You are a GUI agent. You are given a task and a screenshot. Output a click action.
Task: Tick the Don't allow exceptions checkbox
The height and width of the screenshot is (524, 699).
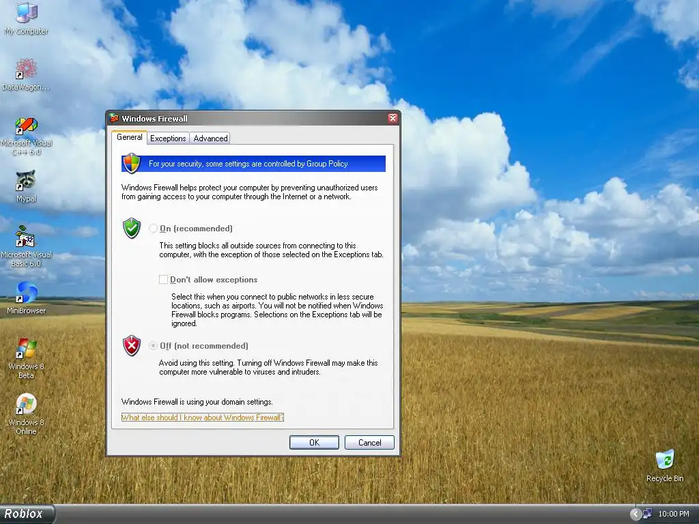164,279
